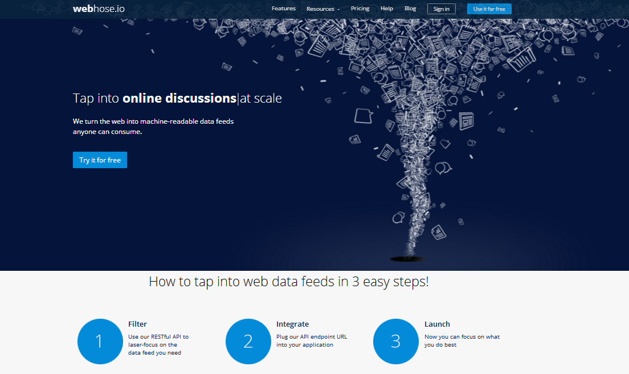Click the Use it for free button
Viewport: 629px width, 374px height.
coord(489,9)
